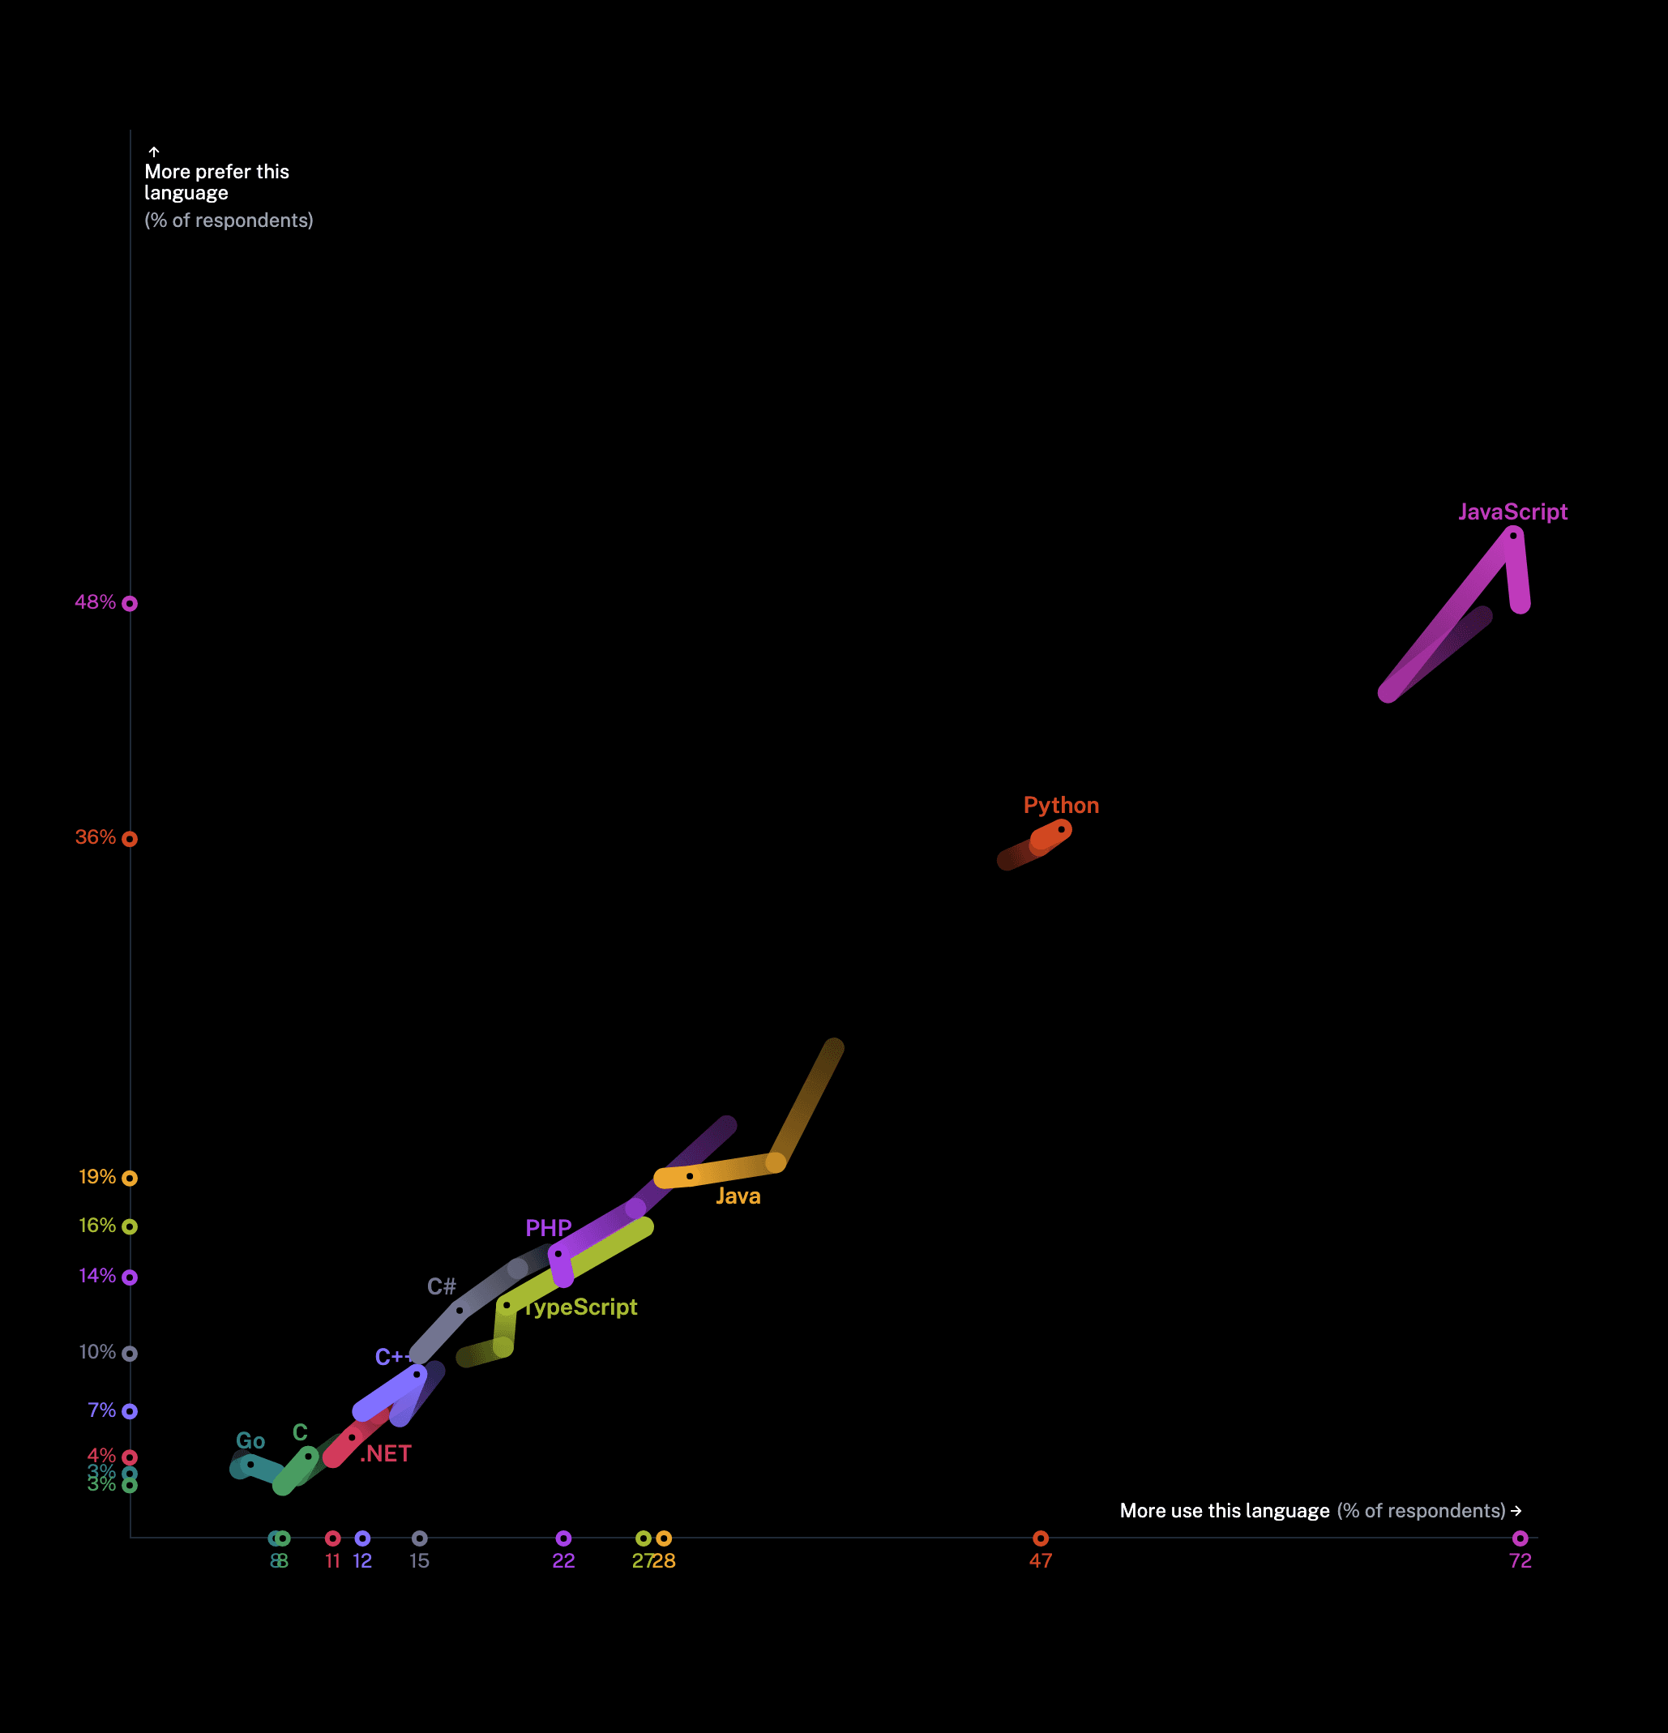
Task: Click the 'More prefer this language' axis title
Action: pyautogui.click(x=216, y=182)
